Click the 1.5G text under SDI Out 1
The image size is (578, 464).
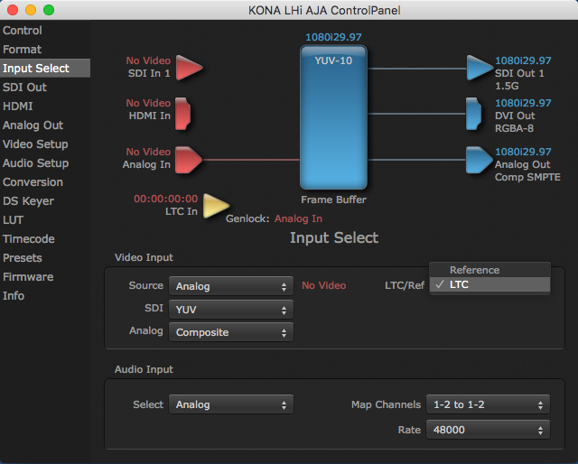coord(507,86)
